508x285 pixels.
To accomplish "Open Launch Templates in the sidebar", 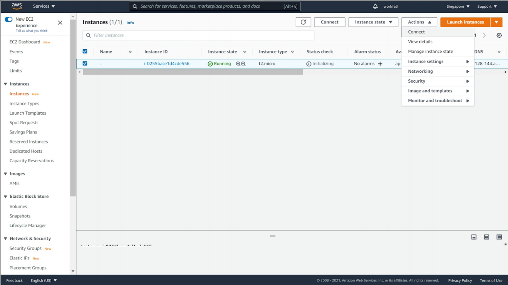I will [x=28, y=113].
